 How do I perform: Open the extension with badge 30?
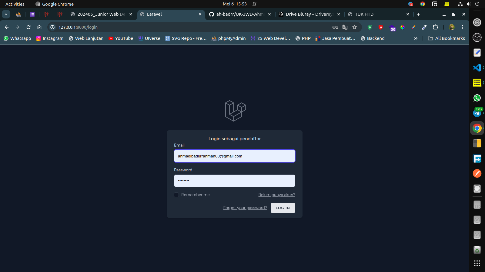392,28
